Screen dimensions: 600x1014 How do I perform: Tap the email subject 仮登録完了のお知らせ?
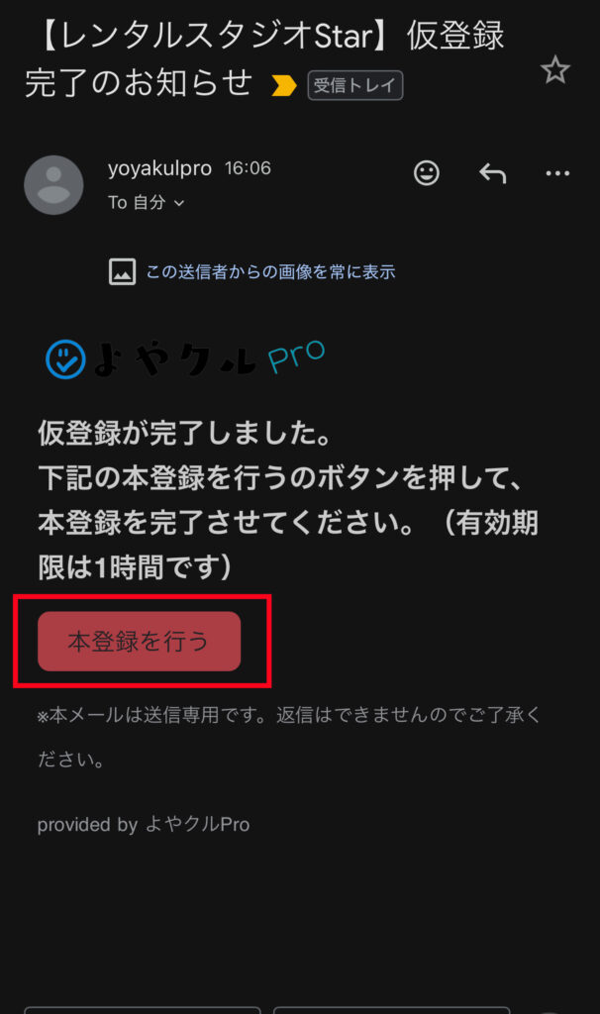click(x=263, y=58)
